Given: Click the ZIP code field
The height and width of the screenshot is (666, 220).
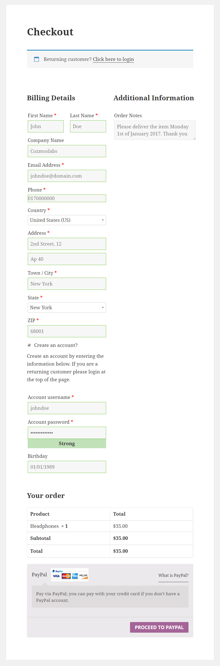Looking at the screenshot, I should (67, 331).
